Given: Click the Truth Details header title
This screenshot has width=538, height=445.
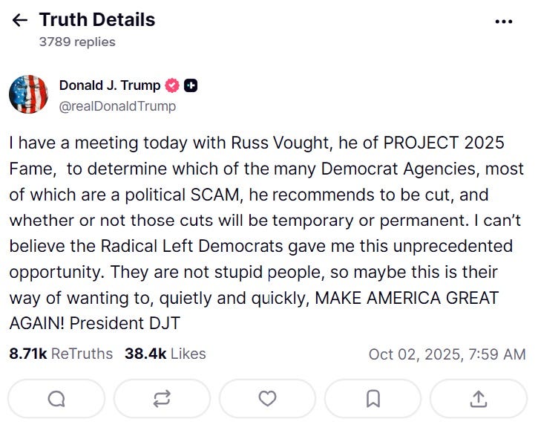Looking at the screenshot, I should 97,19.
